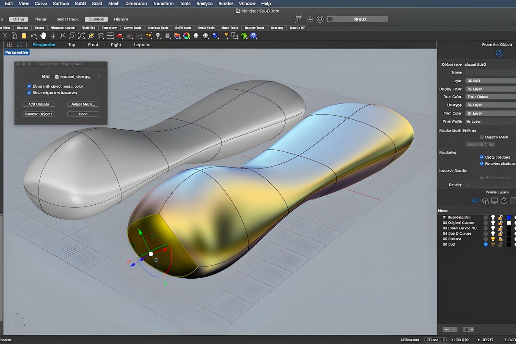
Task: Click the blue color swatch of the Bounding Box layer
Action: click(509, 217)
